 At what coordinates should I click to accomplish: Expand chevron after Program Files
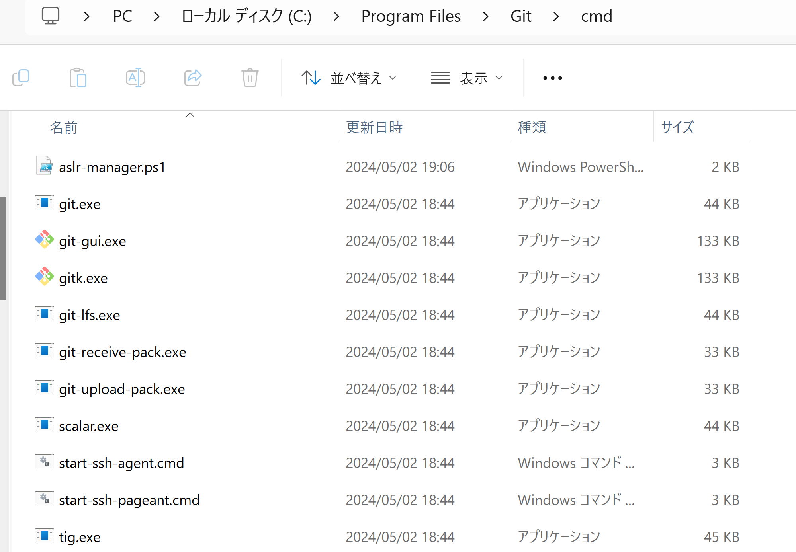click(x=485, y=16)
